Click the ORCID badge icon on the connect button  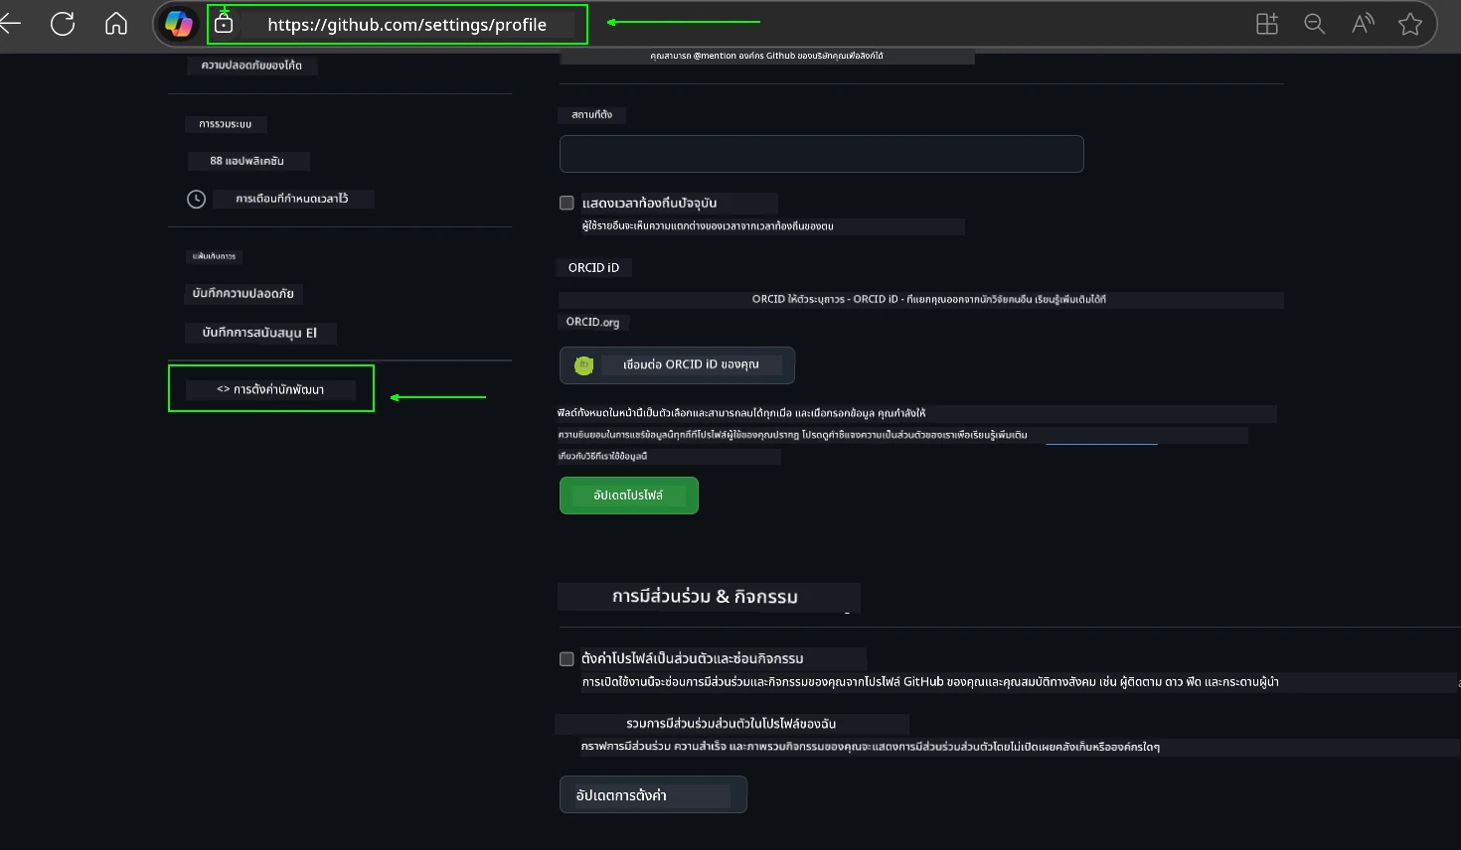(583, 364)
